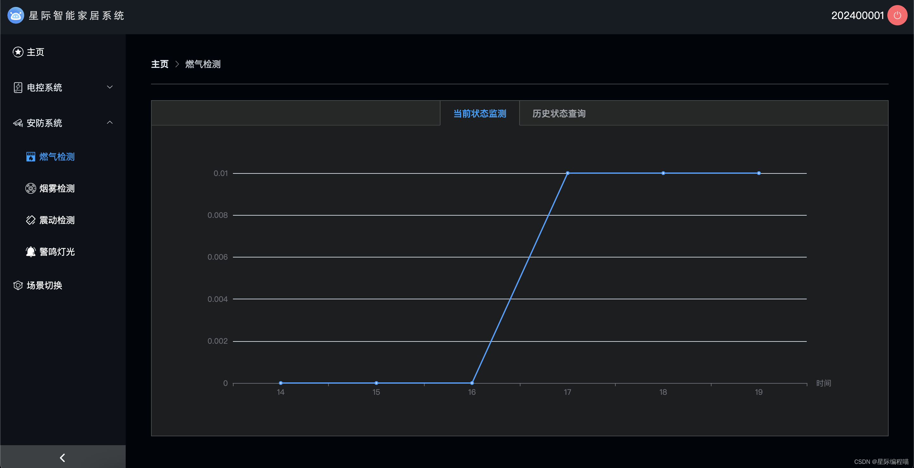The width and height of the screenshot is (914, 468).
Task: Click the 安防系统 camera icon
Action: tap(18, 123)
